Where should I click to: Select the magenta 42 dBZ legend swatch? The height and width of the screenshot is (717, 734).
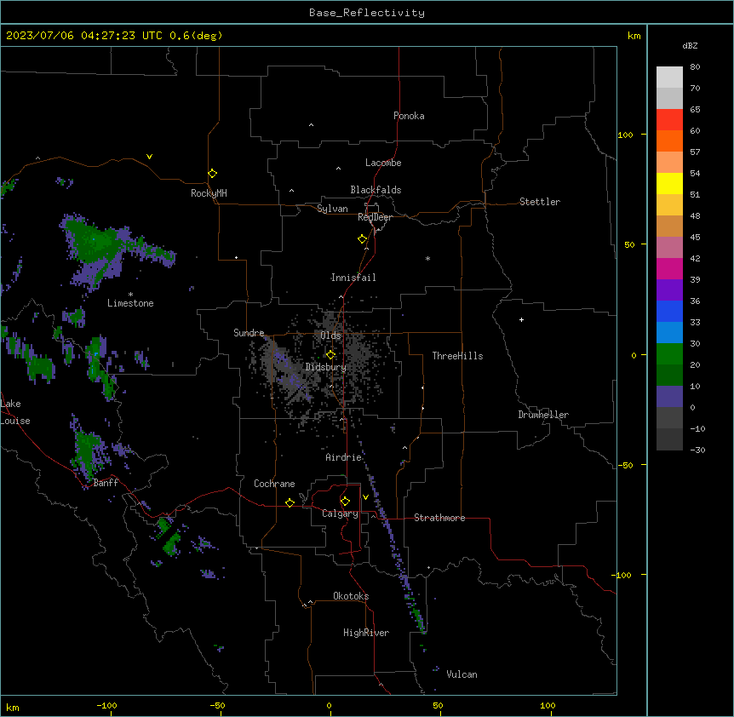pyautogui.click(x=669, y=268)
